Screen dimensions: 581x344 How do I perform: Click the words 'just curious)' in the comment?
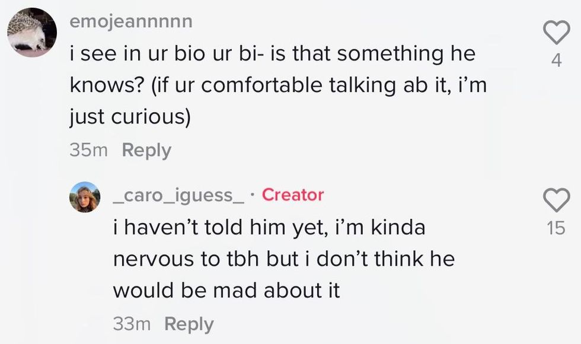130,117
